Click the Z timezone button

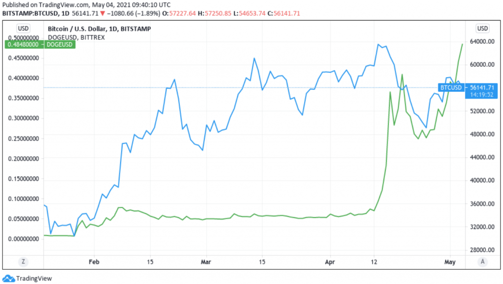point(23,261)
